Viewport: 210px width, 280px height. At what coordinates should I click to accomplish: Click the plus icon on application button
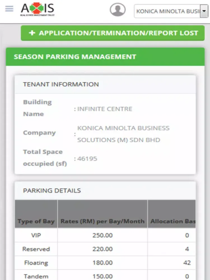pyautogui.click(x=32, y=33)
